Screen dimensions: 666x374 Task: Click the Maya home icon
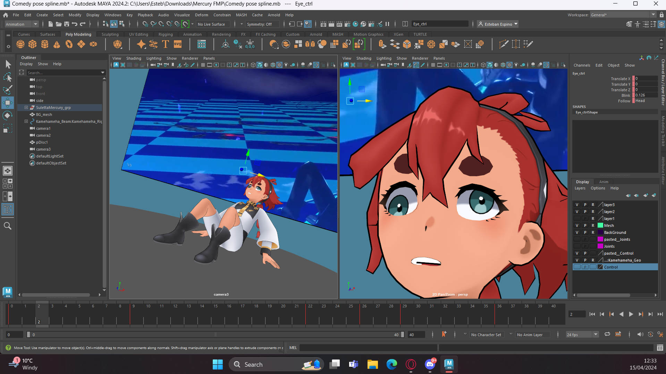point(6,15)
